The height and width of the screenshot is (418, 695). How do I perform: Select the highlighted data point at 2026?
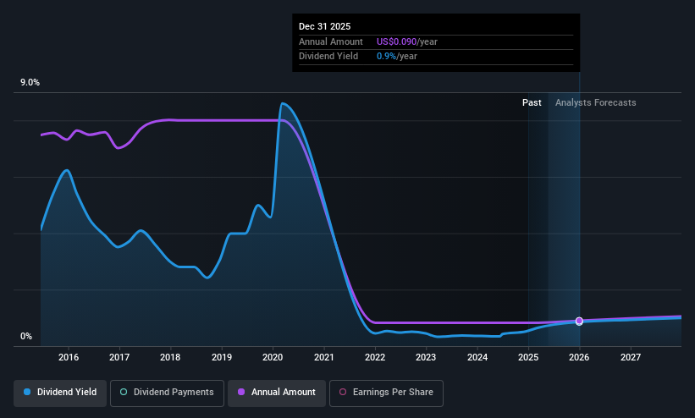[x=579, y=321]
